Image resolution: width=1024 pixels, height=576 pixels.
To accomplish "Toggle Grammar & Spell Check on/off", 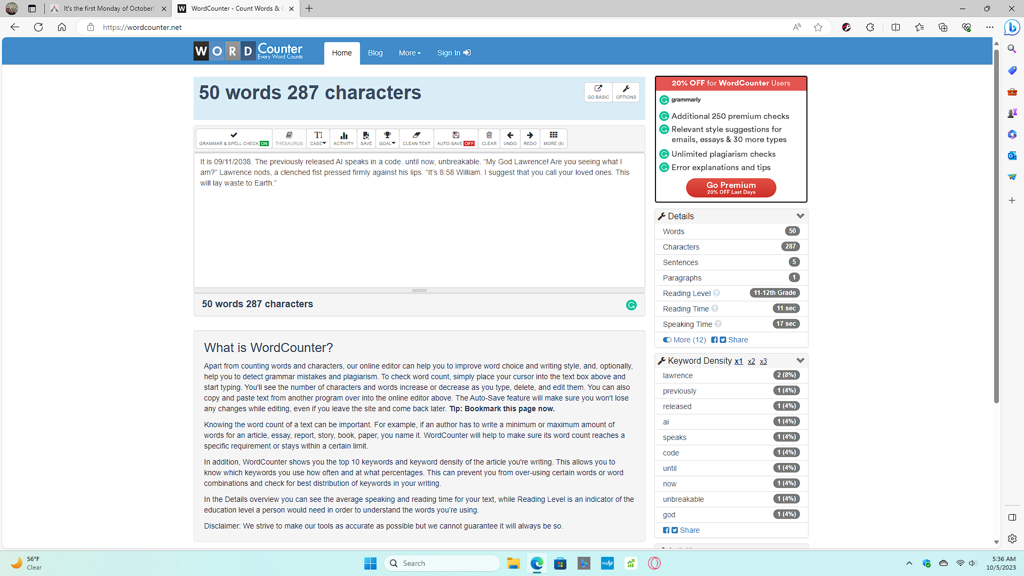I will [234, 138].
